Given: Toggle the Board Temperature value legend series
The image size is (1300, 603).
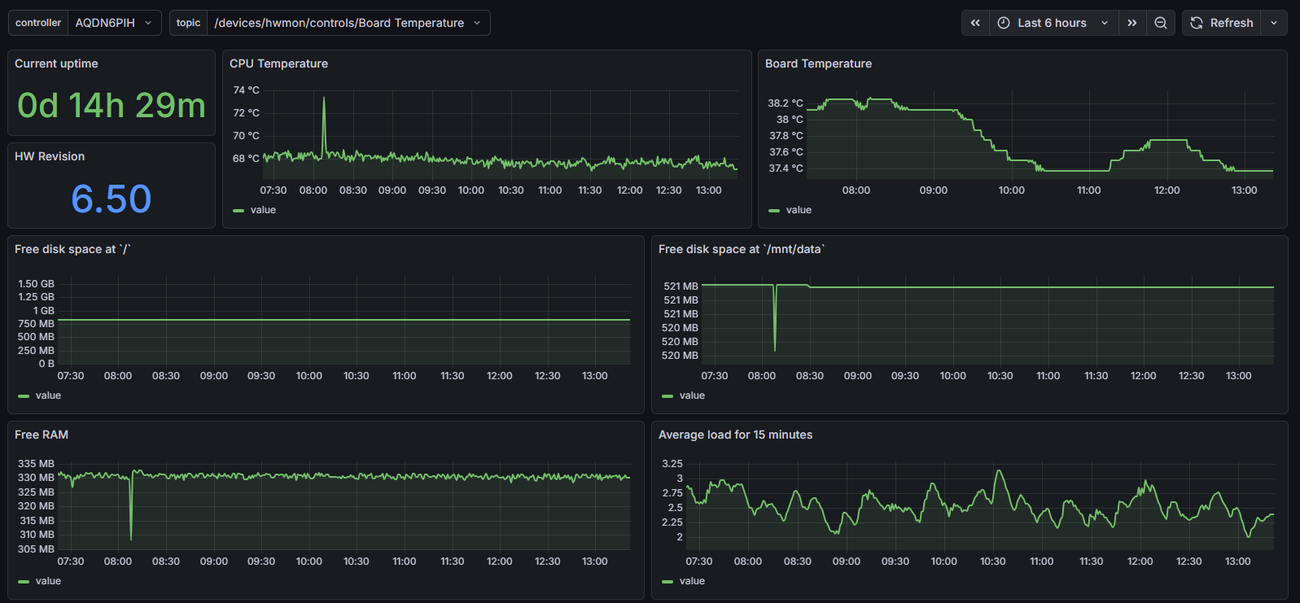Looking at the screenshot, I should pyautogui.click(x=799, y=210).
